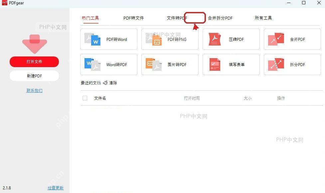Open the 联系我们 link
Viewport: 325px width, 193px height.
point(34,90)
